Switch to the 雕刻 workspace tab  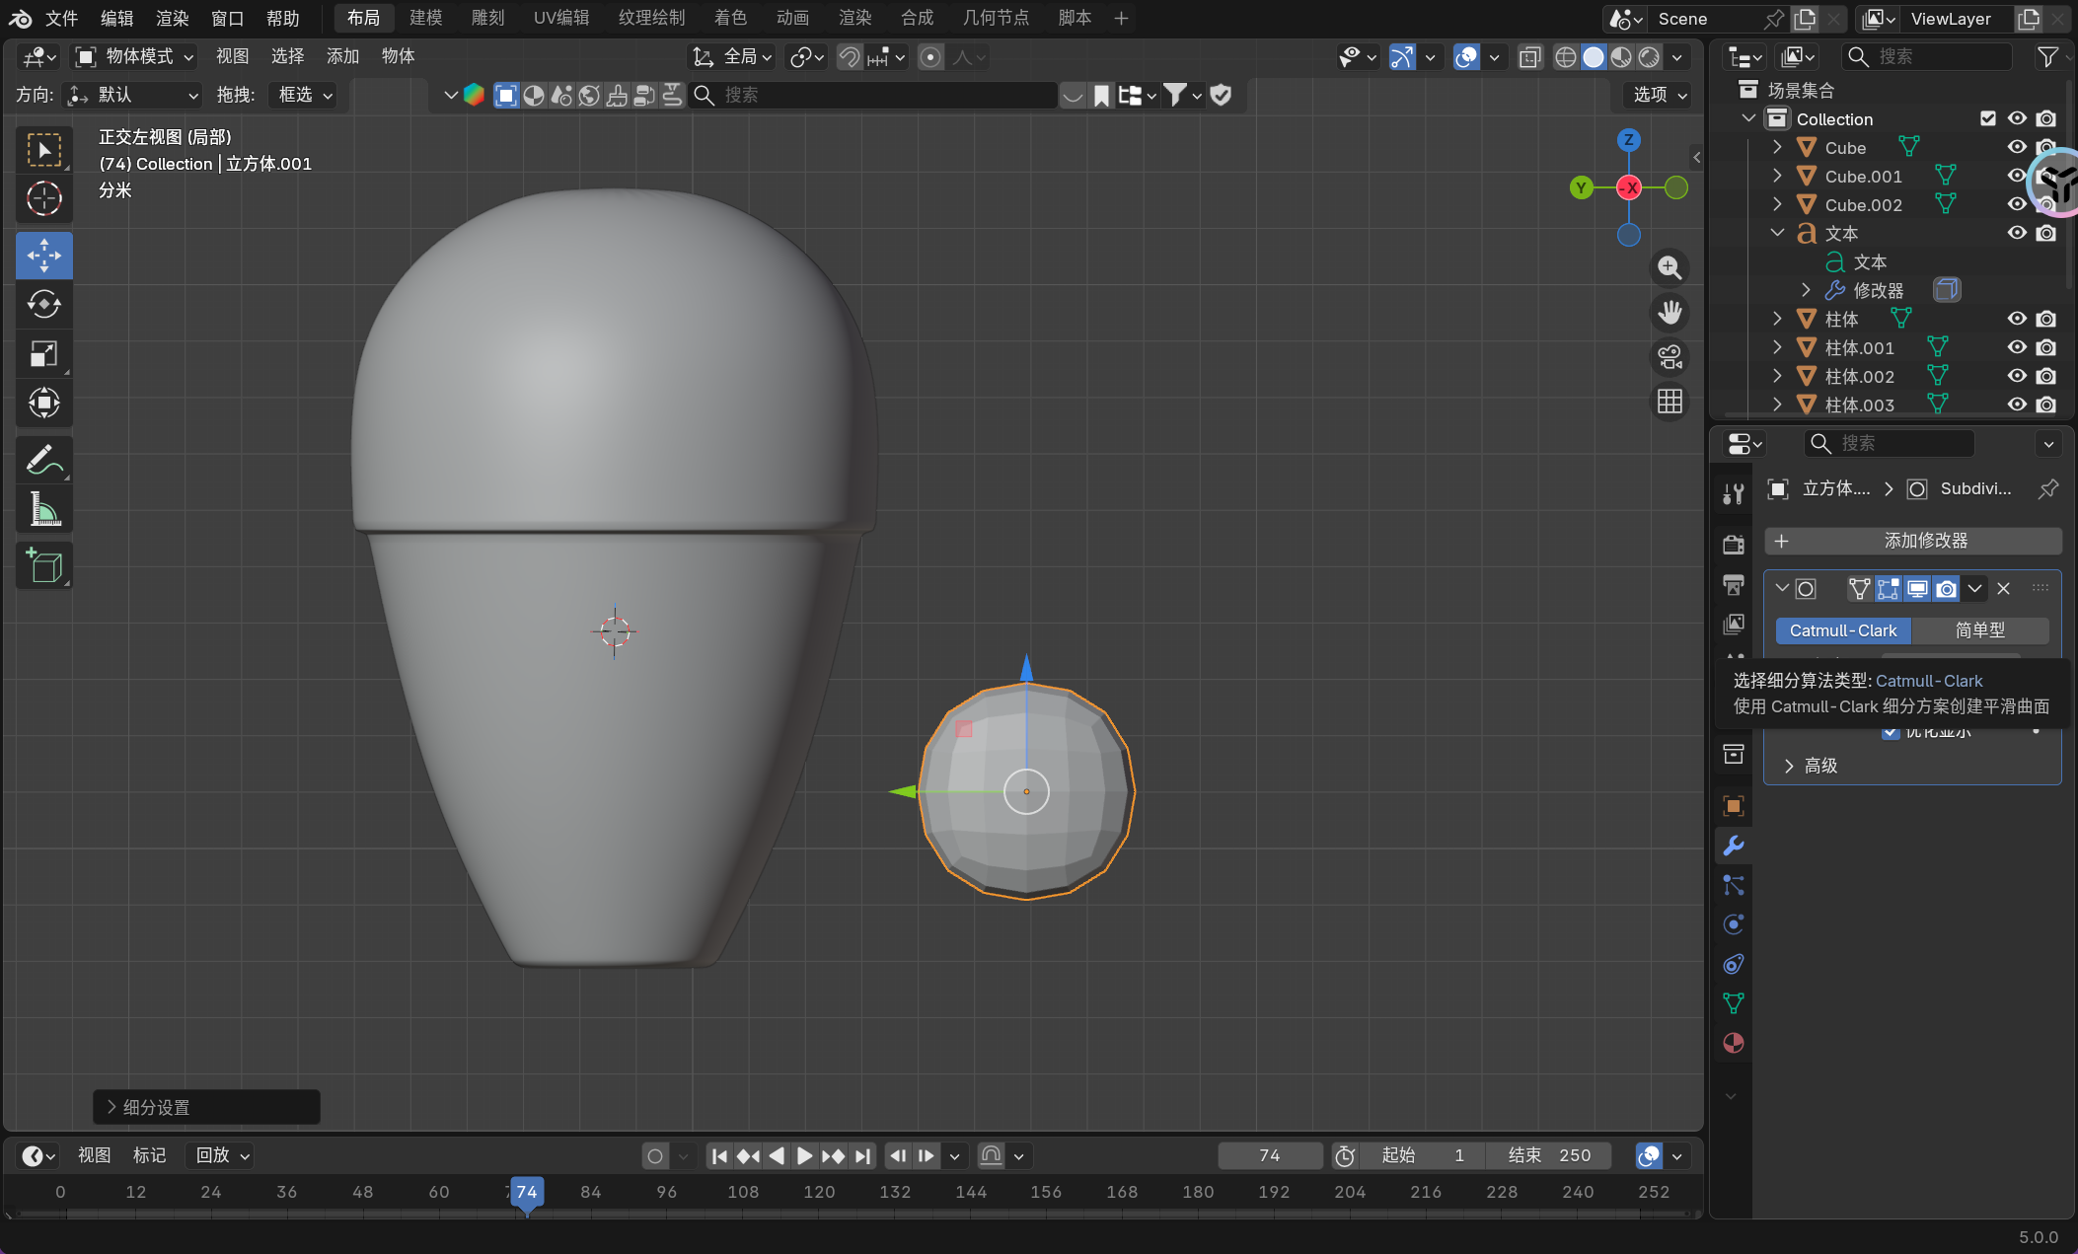(487, 18)
